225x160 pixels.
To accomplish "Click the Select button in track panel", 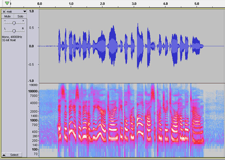I will 14,155.
